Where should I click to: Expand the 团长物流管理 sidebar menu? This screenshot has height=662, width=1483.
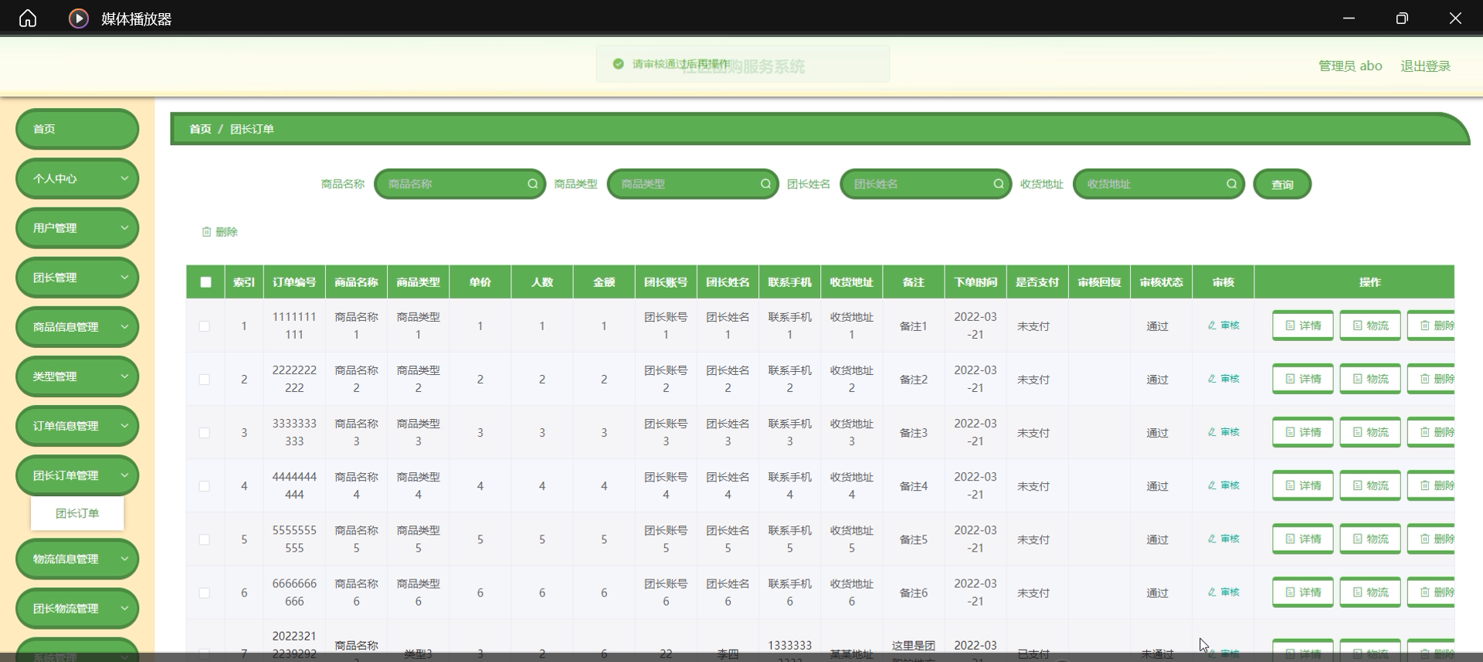pos(77,608)
